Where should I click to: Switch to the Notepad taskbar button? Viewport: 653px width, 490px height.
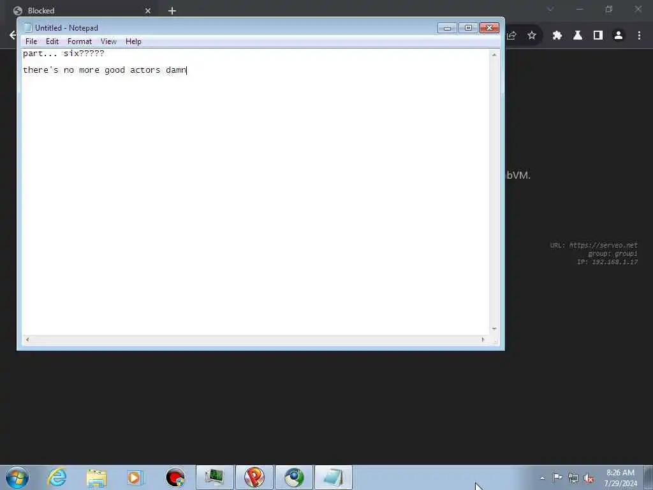[x=333, y=477]
